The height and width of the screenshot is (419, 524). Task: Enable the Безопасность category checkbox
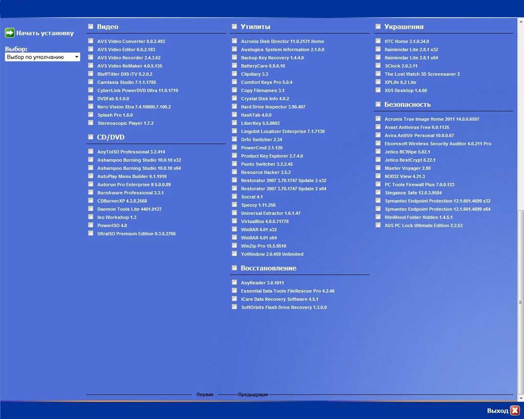pos(378,104)
